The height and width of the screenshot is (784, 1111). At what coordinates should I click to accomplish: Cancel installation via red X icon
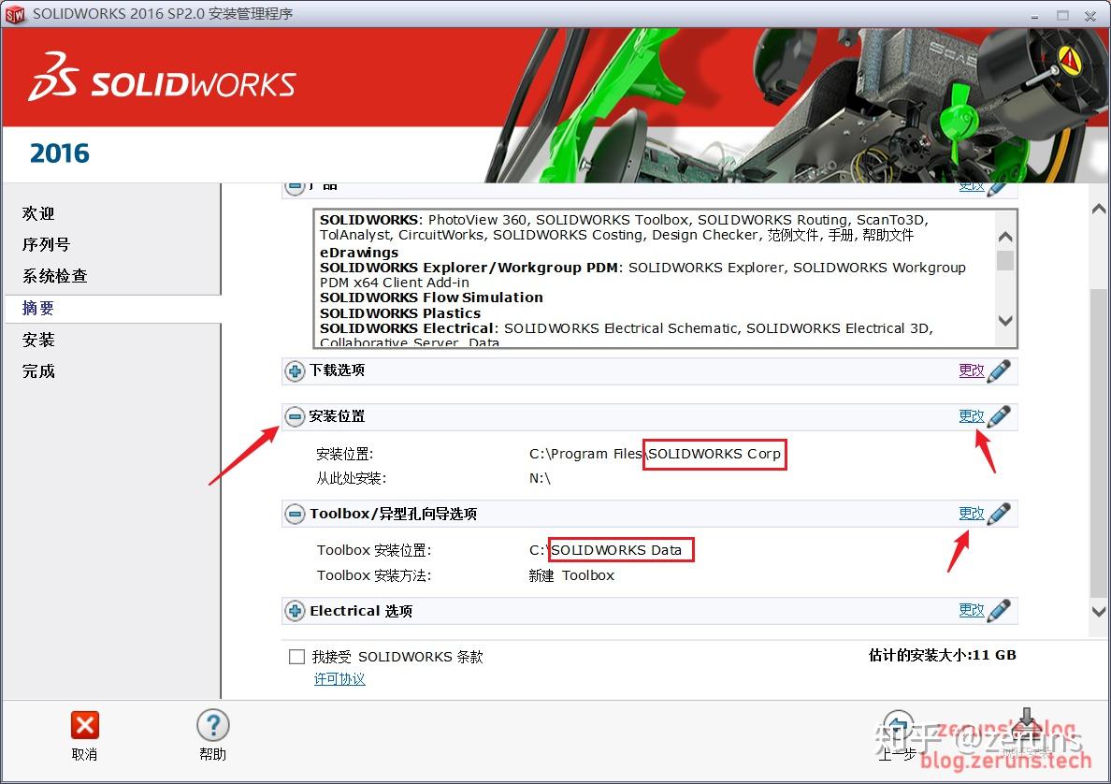tap(84, 725)
